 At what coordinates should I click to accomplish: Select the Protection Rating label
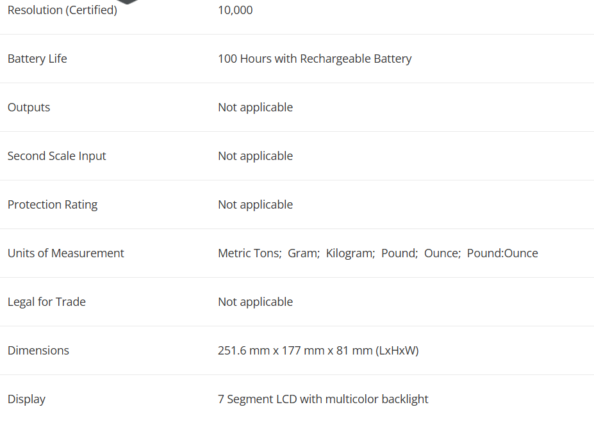point(53,205)
